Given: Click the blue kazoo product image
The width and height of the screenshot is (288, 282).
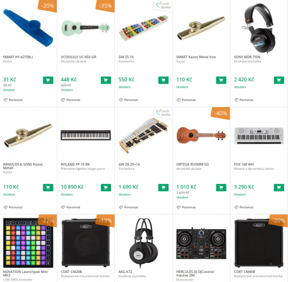Looking at the screenshot, I should point(28,28).
